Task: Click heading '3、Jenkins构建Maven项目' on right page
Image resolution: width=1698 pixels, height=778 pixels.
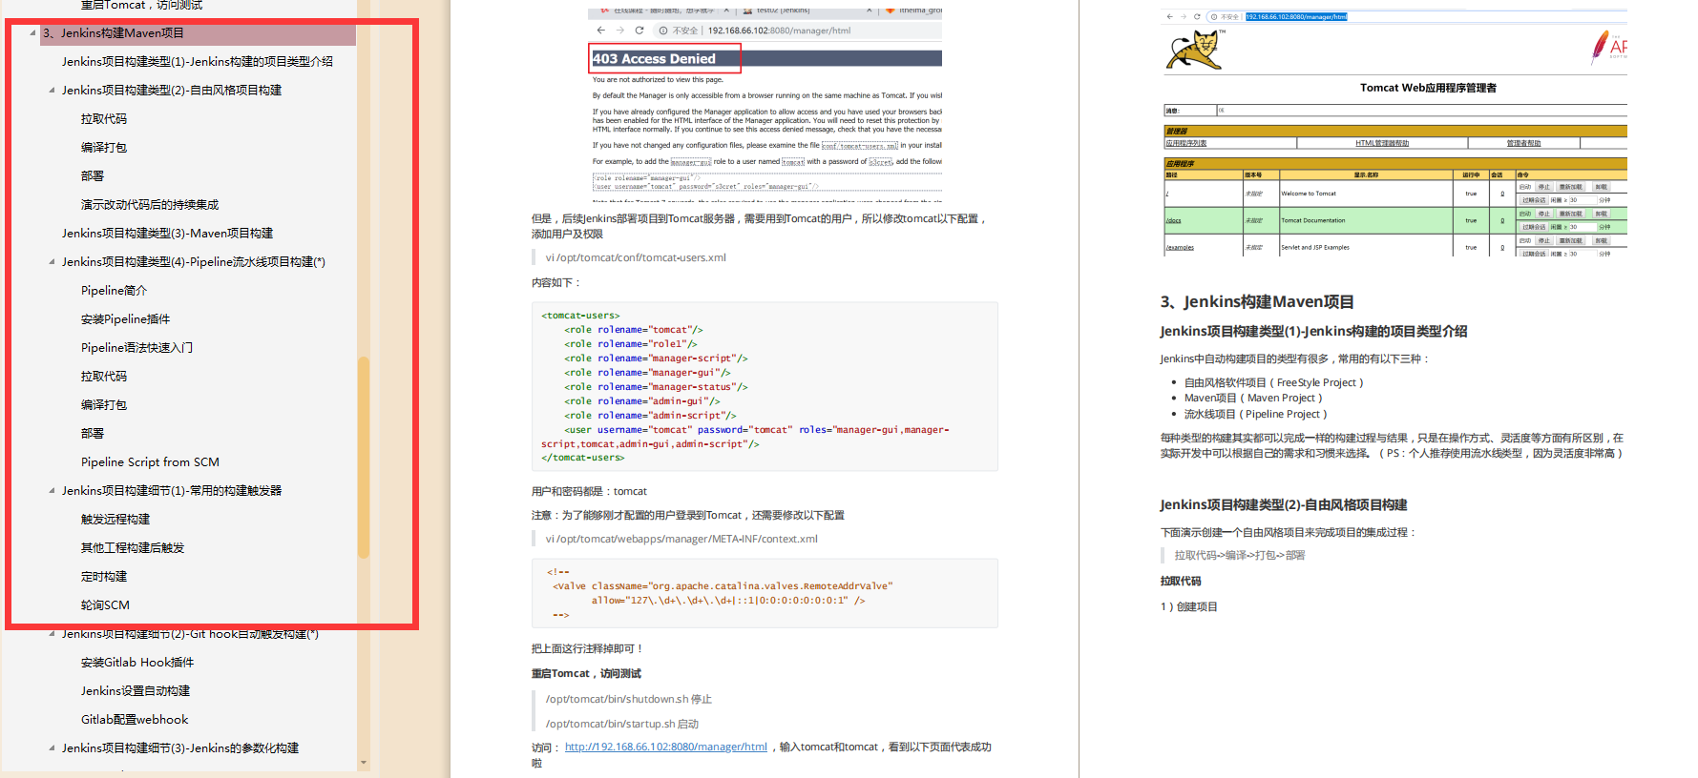Action: [x=1257, y=301]
